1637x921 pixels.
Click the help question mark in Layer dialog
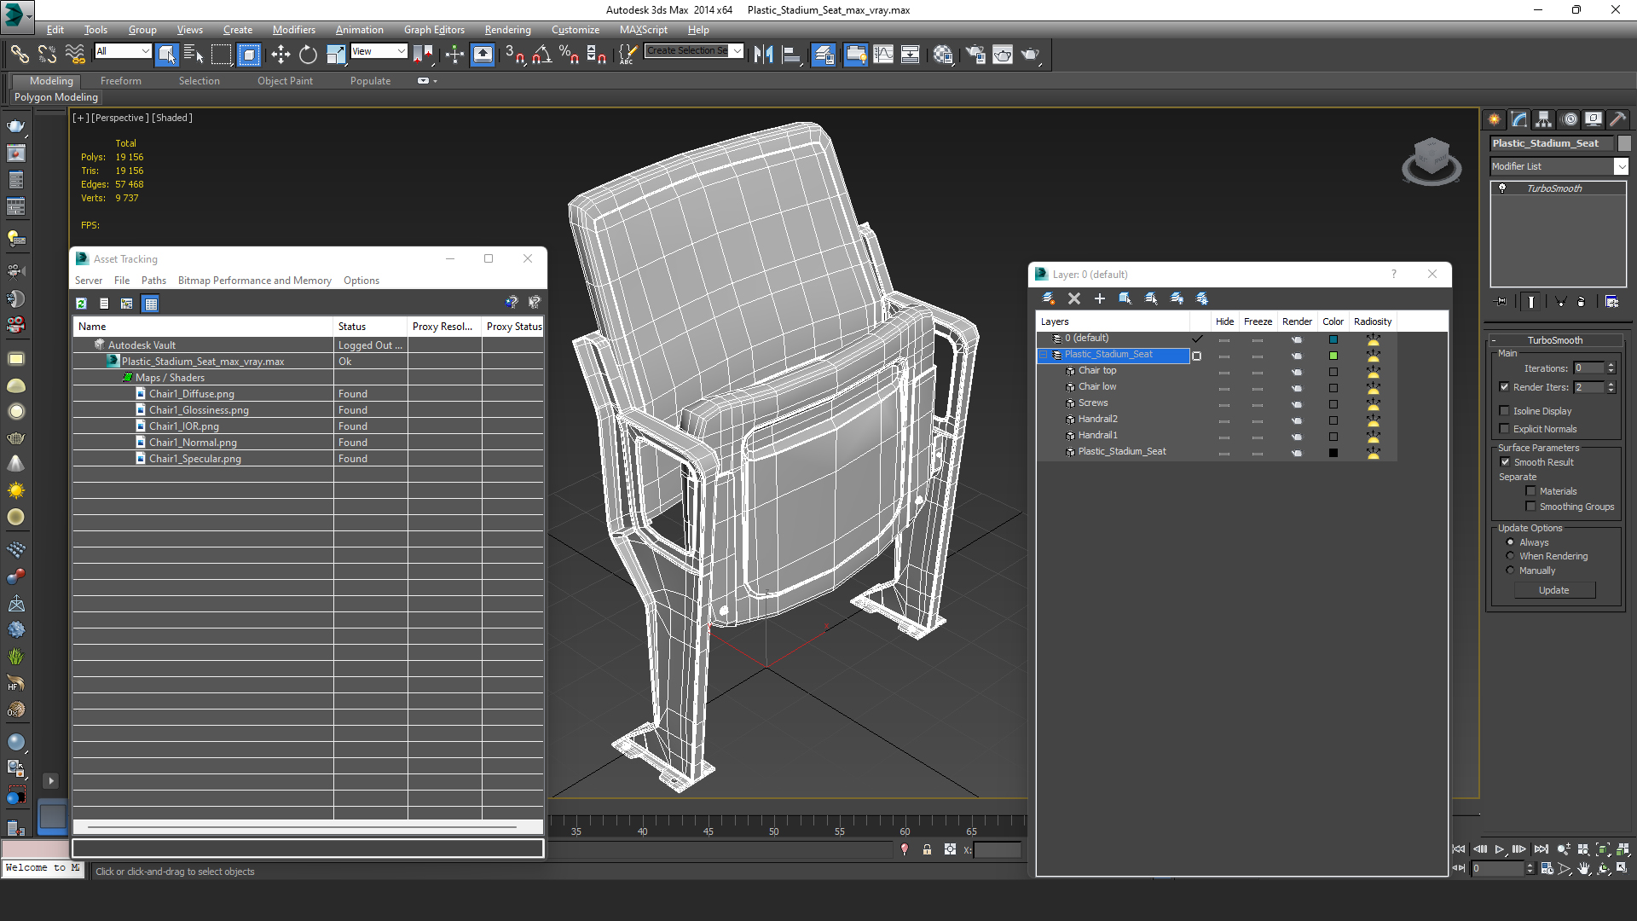click(1394, 274)
